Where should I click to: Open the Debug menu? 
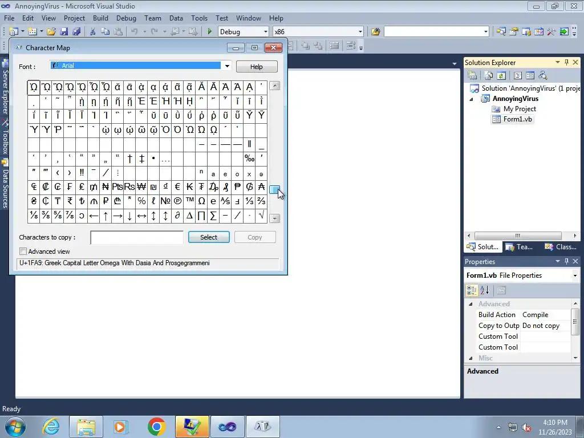point(126,18)
